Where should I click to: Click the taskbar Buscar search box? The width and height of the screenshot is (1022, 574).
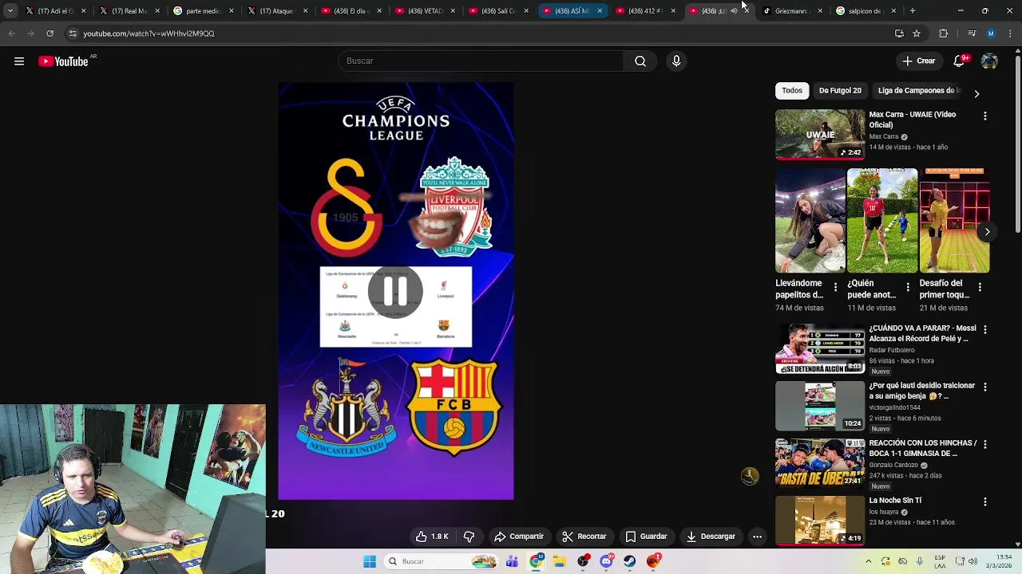pos(441,561)
